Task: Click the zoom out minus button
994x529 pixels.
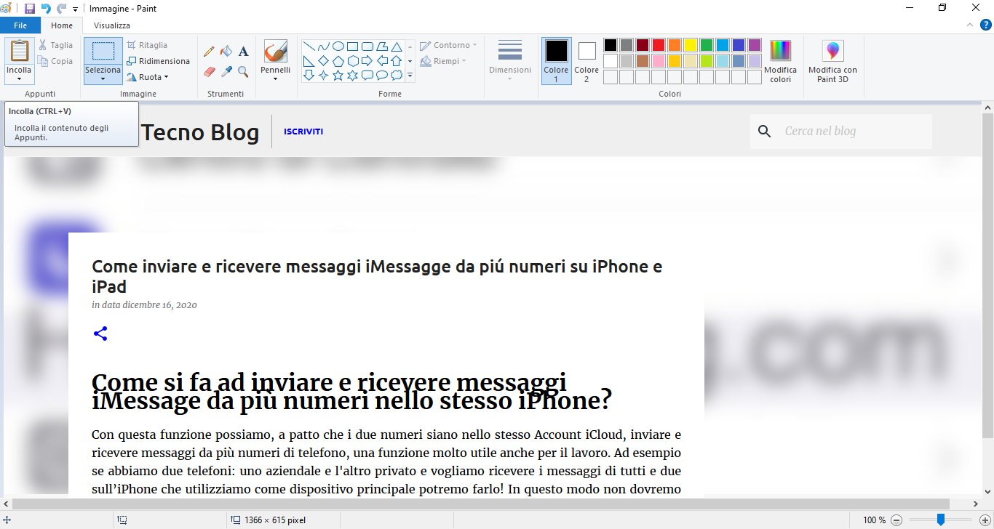Action: 896,520
